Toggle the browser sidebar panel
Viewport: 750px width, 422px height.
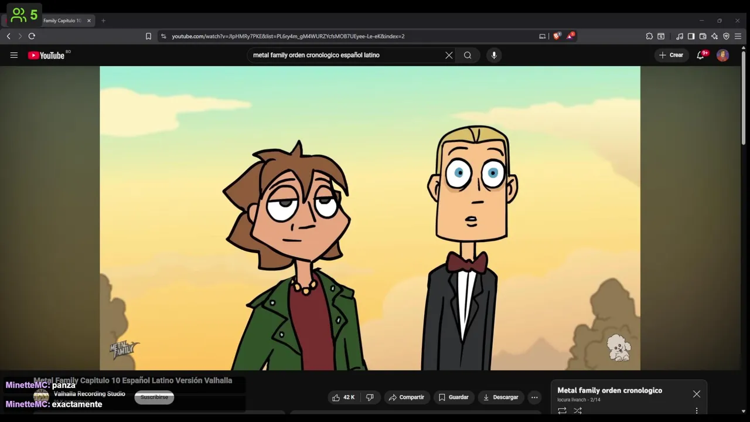tap(691, 36)
